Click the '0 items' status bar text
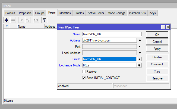 [9, 101]
